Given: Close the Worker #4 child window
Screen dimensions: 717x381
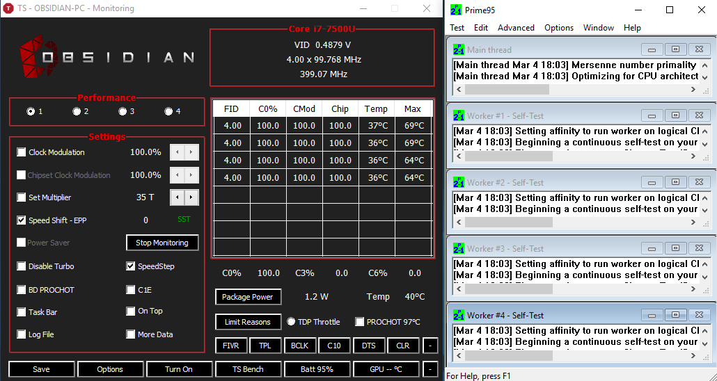Looking at the screenshot, I should tap(699, 315).
